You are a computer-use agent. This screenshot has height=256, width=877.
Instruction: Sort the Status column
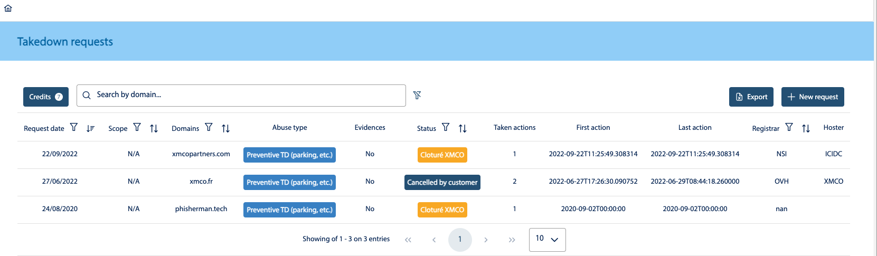[463, 128]
